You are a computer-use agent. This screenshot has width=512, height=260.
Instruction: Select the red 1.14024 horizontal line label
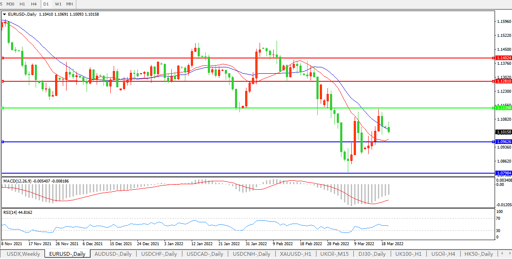tap(504, 58)
